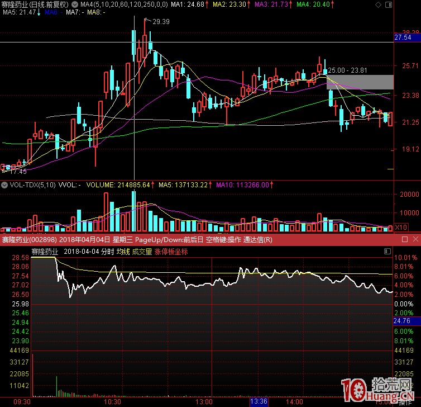Select the 分时 intraday tab label
421x407 pixels.
click(107, 252)
